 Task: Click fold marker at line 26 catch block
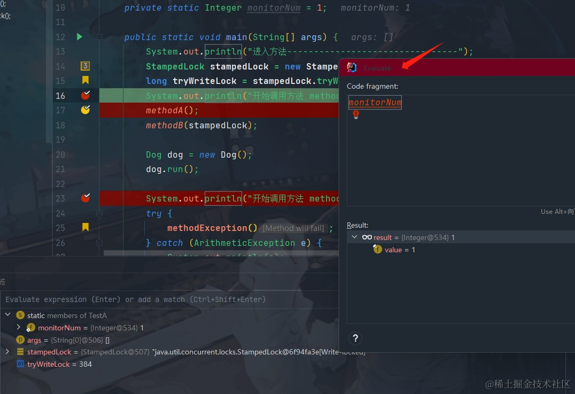click(99, 243)
